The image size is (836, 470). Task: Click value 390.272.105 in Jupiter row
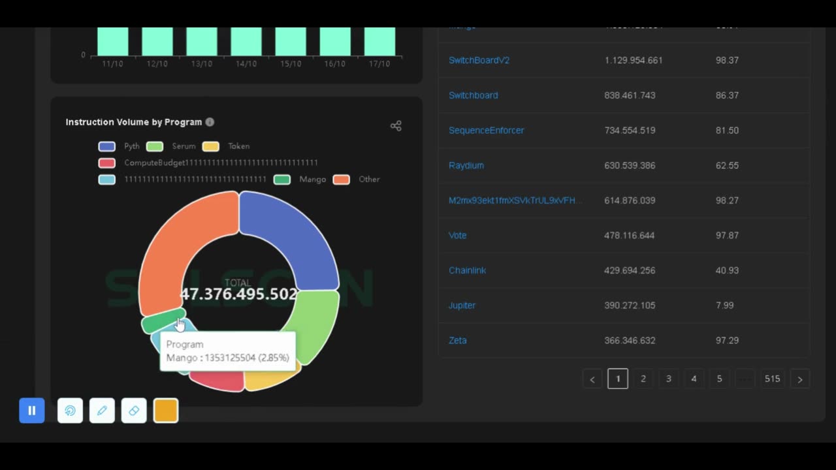[x=630, y=305]
